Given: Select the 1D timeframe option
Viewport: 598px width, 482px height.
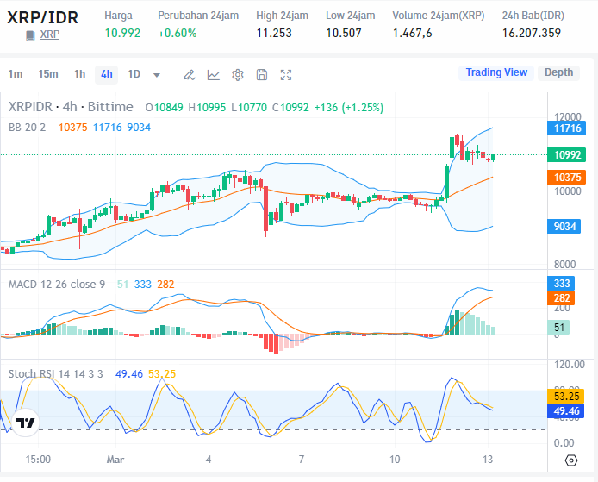Looking at the screenshot, I should click(x=134, y=74).
